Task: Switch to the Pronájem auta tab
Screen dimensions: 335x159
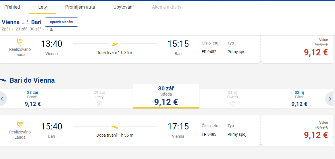Action: coord(80,7)
